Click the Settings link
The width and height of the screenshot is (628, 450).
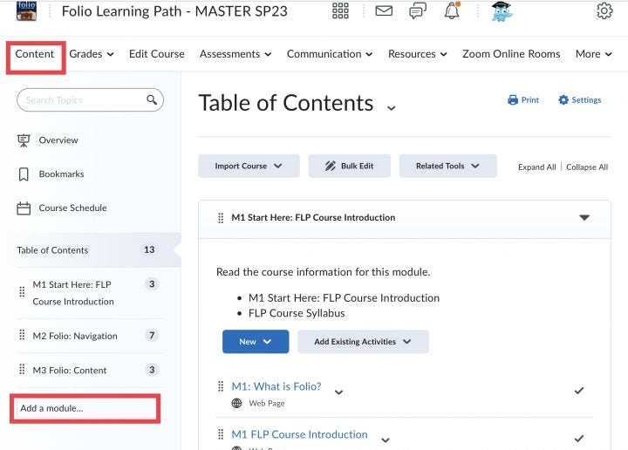(x=586, y=99)
